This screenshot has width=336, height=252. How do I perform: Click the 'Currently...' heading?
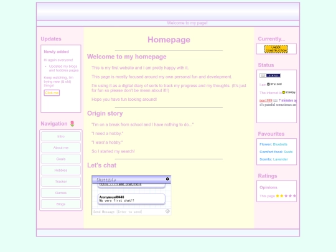(x=271, y=39)
